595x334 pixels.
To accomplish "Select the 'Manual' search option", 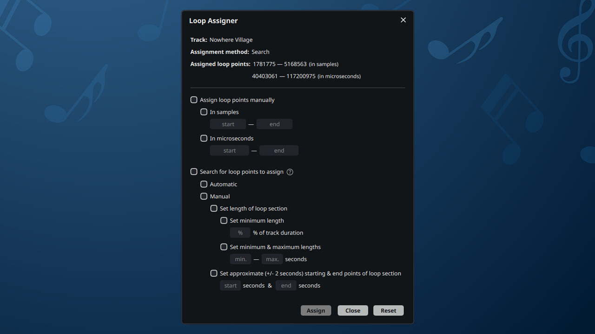I will (204, 196).
